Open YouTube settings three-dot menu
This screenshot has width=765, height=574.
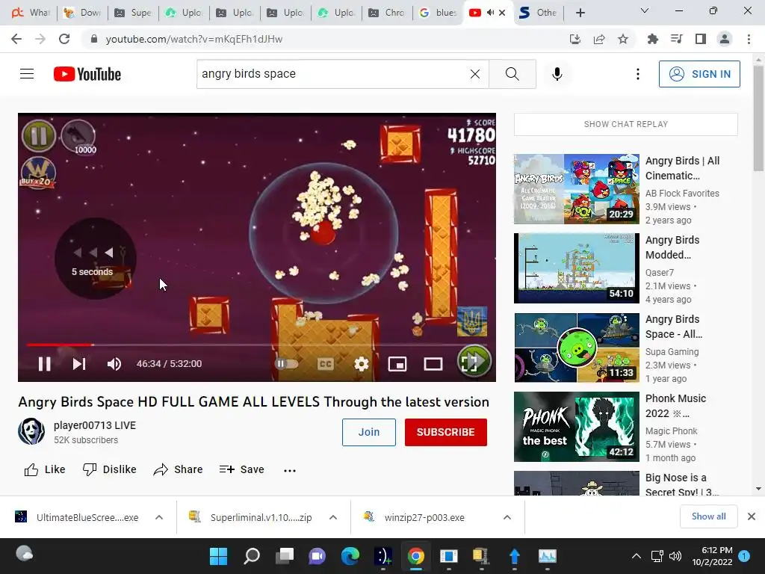(x=638, y=74)
